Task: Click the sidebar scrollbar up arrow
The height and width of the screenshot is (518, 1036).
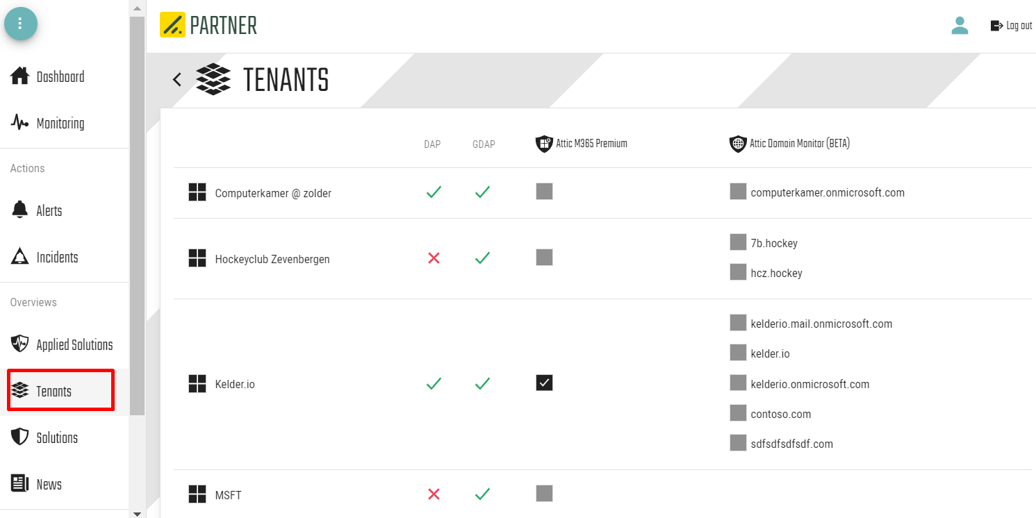Action: [137, 8]
